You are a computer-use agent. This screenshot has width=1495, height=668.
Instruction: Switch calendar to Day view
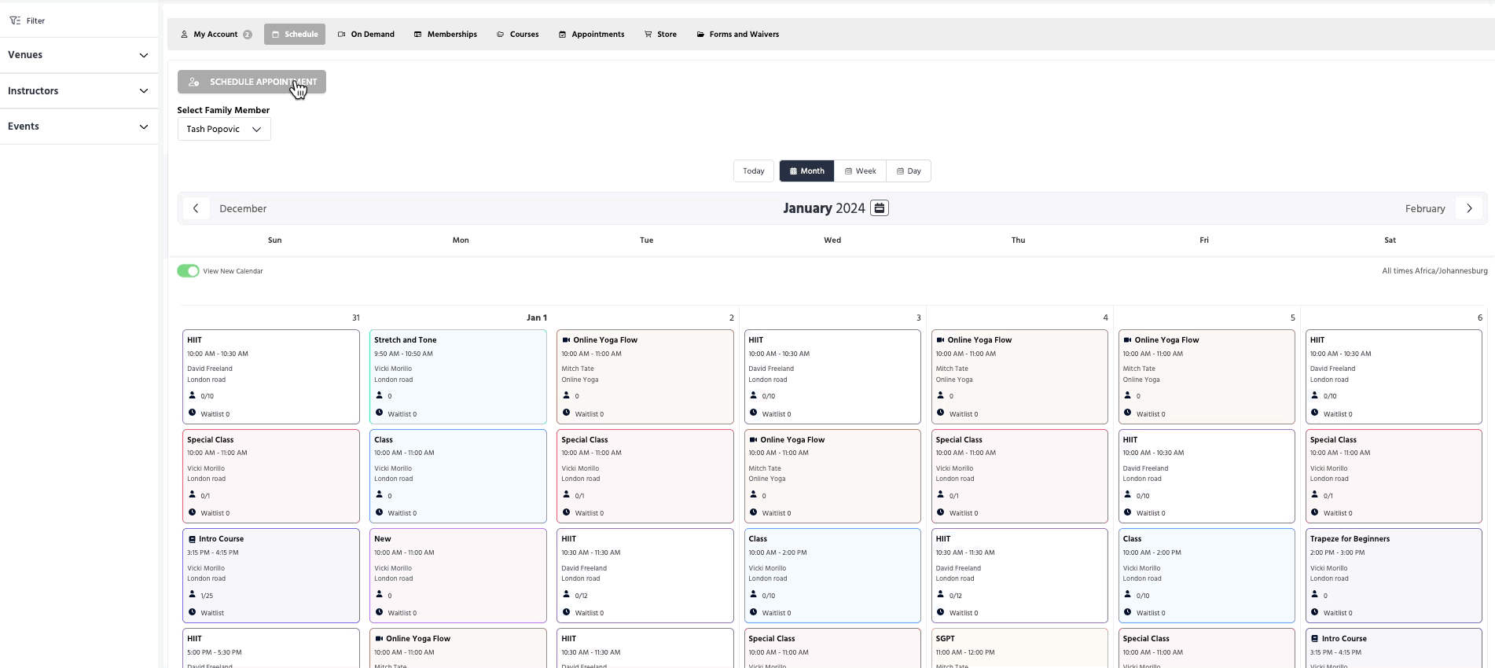[x=908, y=171]
